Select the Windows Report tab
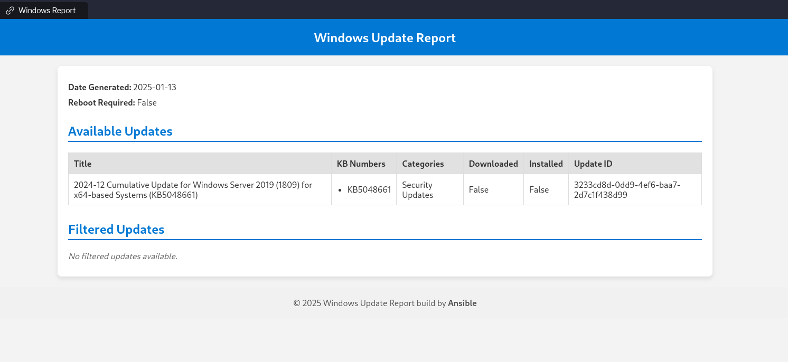The height and width of the screenshot is (362, 788). point(44,11)
